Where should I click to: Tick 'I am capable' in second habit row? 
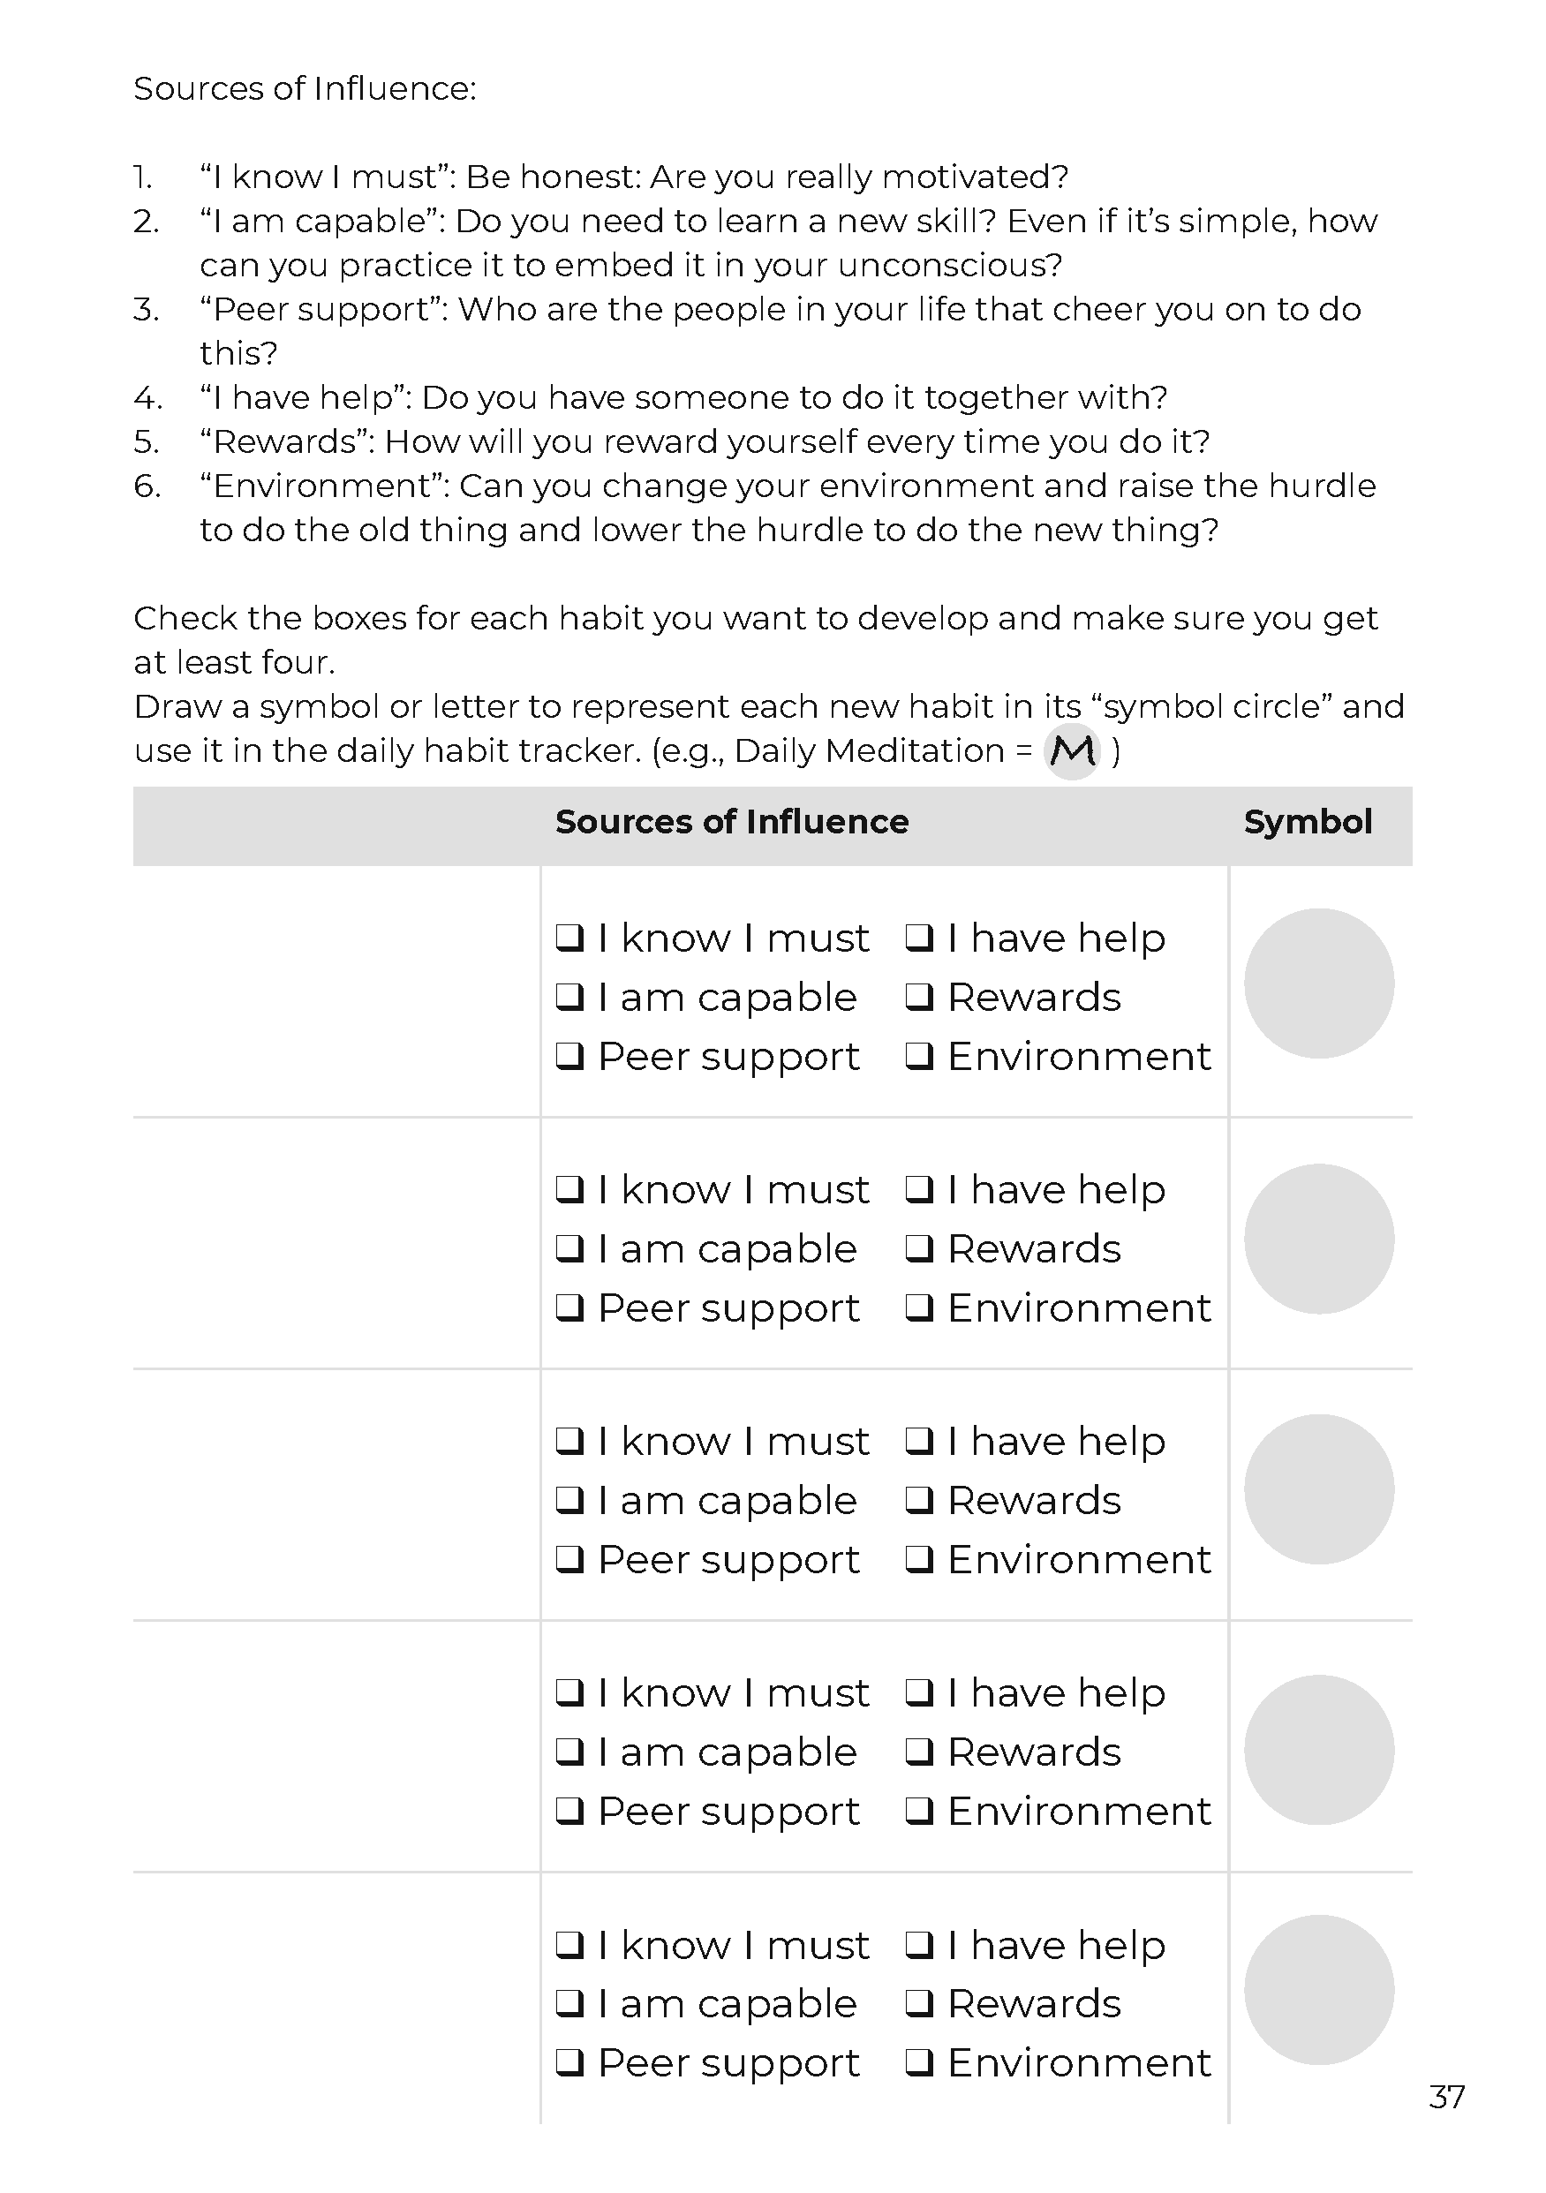(570, 1248)
